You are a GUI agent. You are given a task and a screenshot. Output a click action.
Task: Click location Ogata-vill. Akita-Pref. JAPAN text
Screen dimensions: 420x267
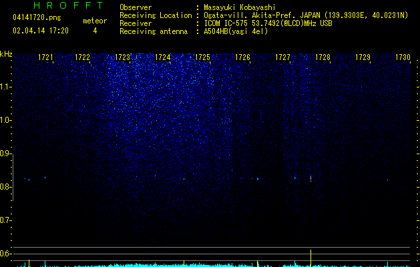pyautogui.click(x=306, y=15)
